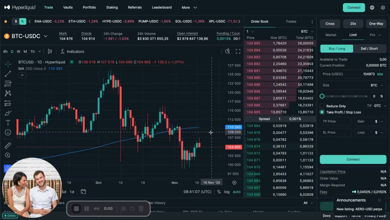Open the candlestick chart type selector
This screenshot has height=220, width=390.
[x=50, y=51]
